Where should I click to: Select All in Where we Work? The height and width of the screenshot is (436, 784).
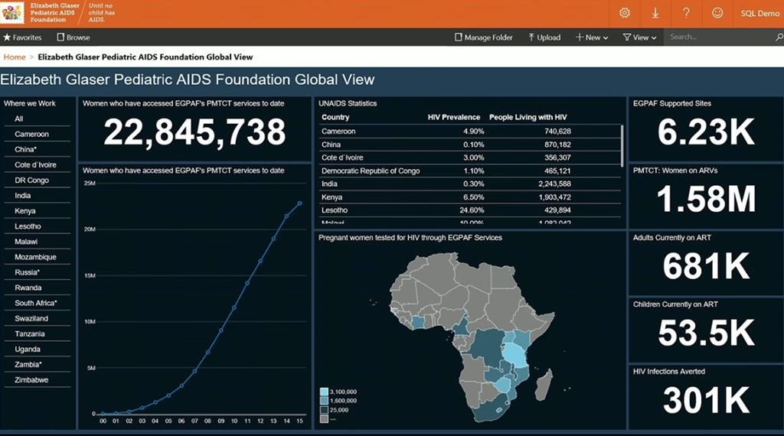19,119
